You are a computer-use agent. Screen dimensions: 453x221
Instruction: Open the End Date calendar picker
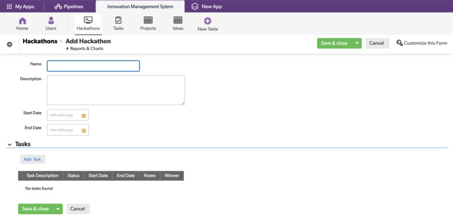point(84,130)
